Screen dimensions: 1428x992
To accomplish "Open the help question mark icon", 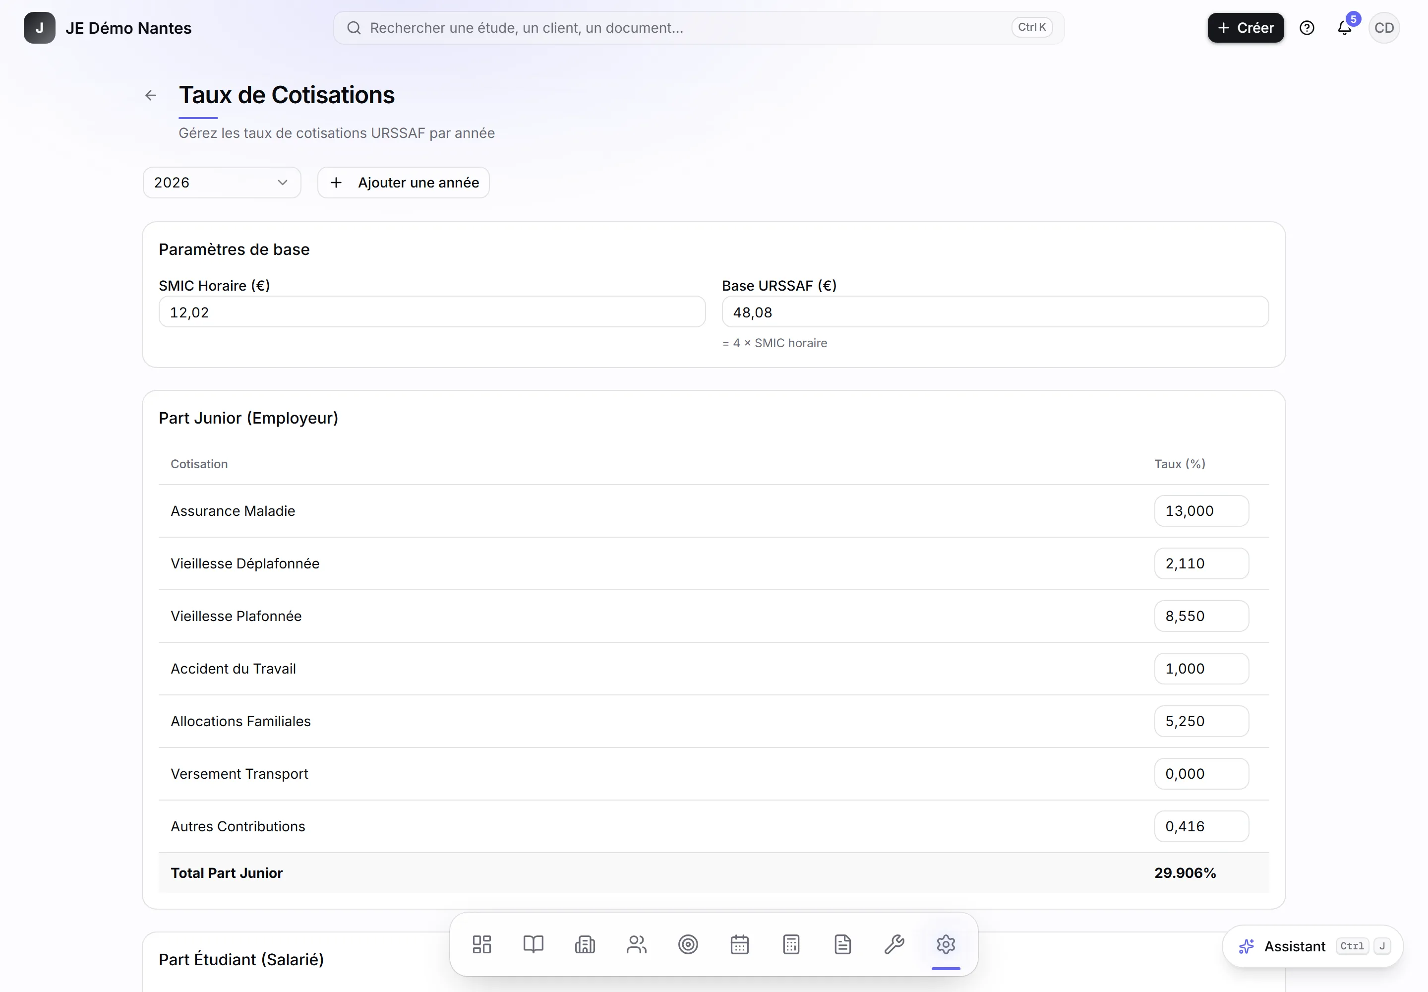I will [x=1307, y=28].
